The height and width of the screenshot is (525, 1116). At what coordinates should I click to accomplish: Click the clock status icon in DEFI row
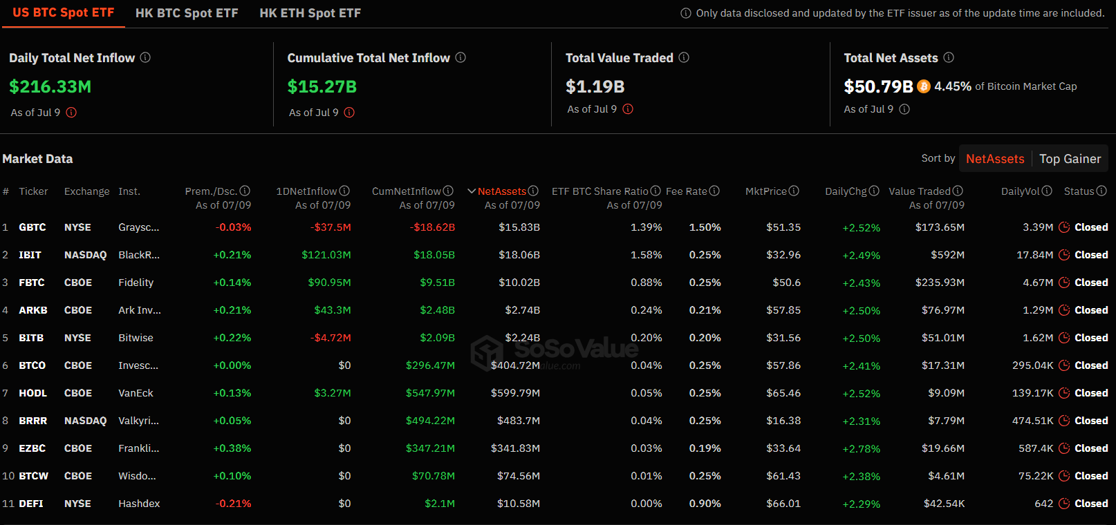pyautogui.click(x=1064, y=504)
